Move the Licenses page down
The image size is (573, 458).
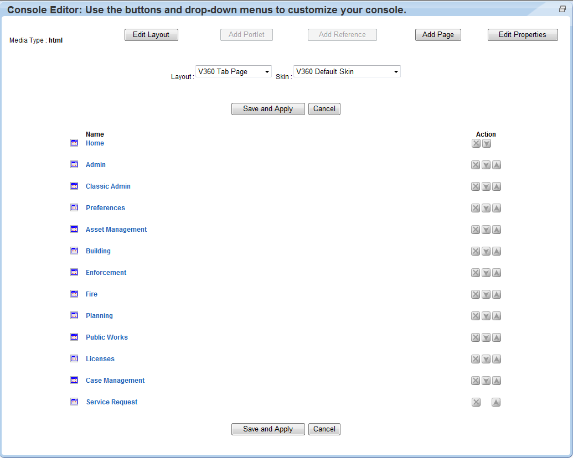click(486, 359)
